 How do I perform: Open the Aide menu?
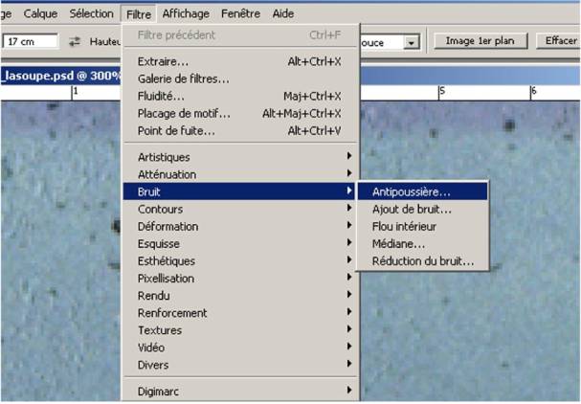coord(283,13)
